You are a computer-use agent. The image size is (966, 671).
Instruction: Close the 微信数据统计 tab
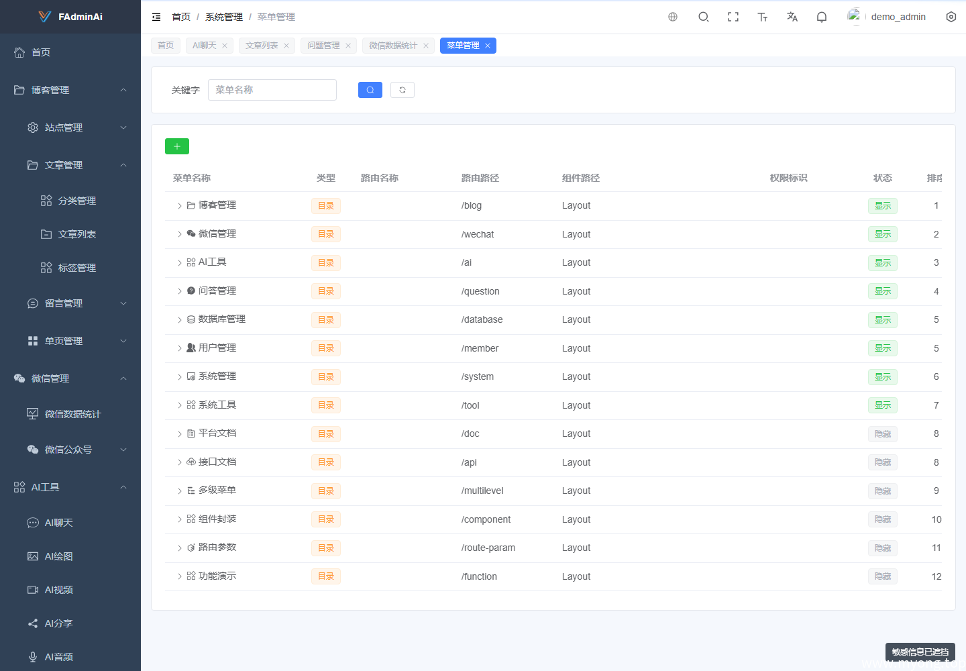pos(426,46)
